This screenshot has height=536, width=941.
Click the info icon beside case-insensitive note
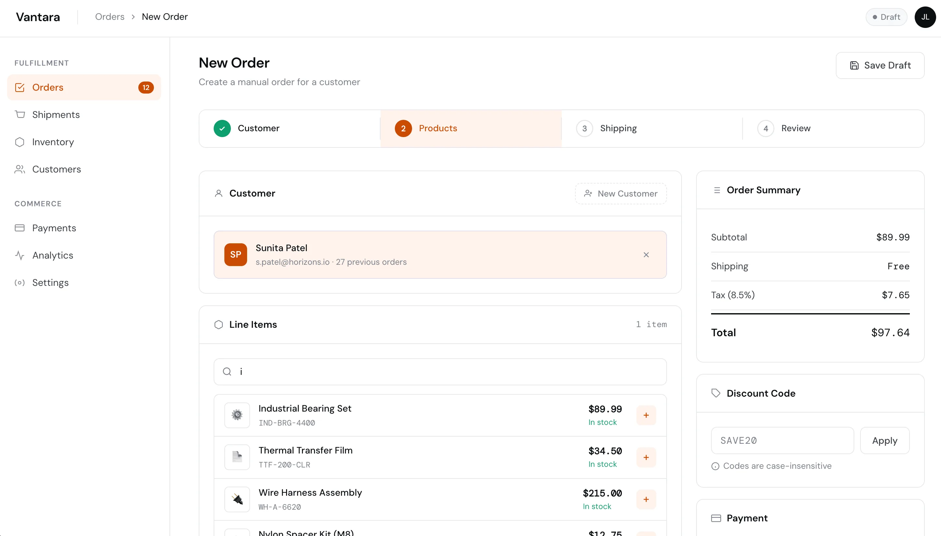pos(715,466)
